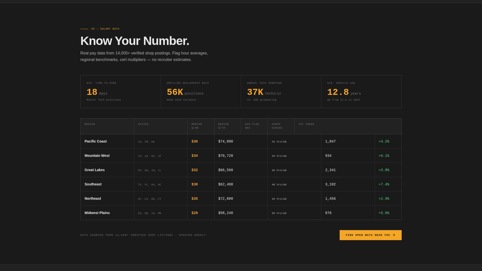Click the Avg Flag Hrs column header
482x271 pixels.
pyautogui.click(x=254, y=126)
